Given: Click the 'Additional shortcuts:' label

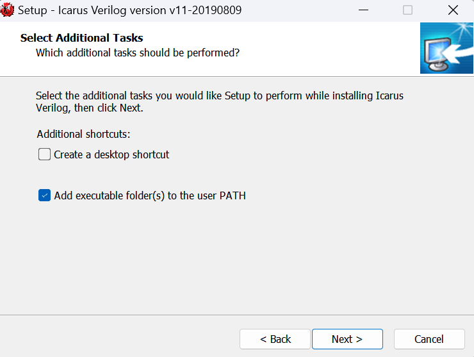Looking at the screenshot, I should click(x=83, y=134).
